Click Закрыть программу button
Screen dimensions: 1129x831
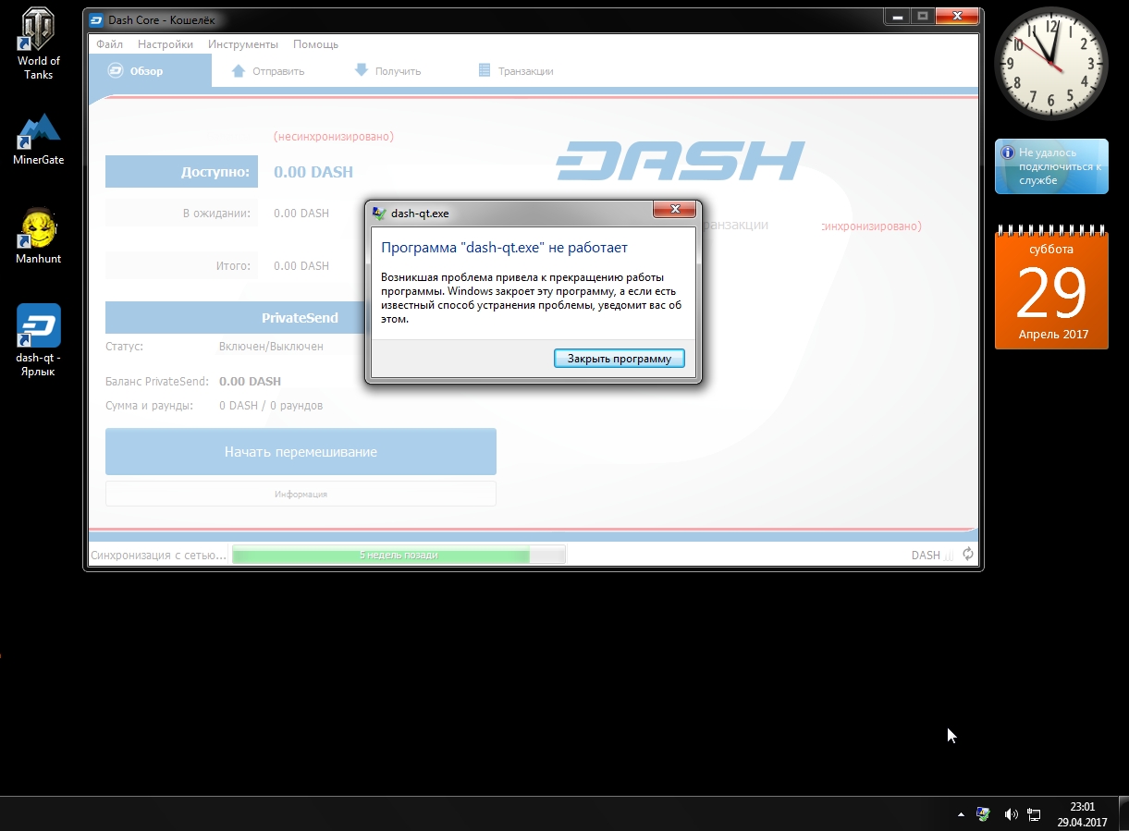[620, 358]
